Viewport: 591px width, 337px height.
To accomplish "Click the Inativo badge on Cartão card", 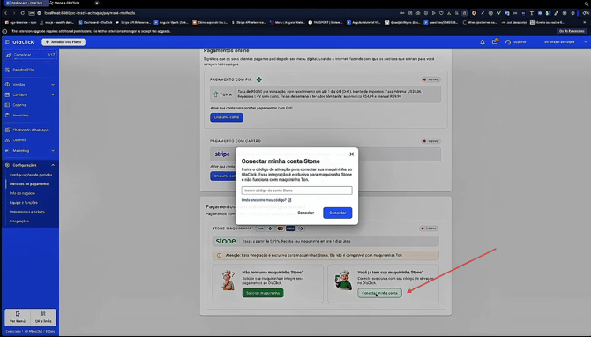I will tap(430, 141).
